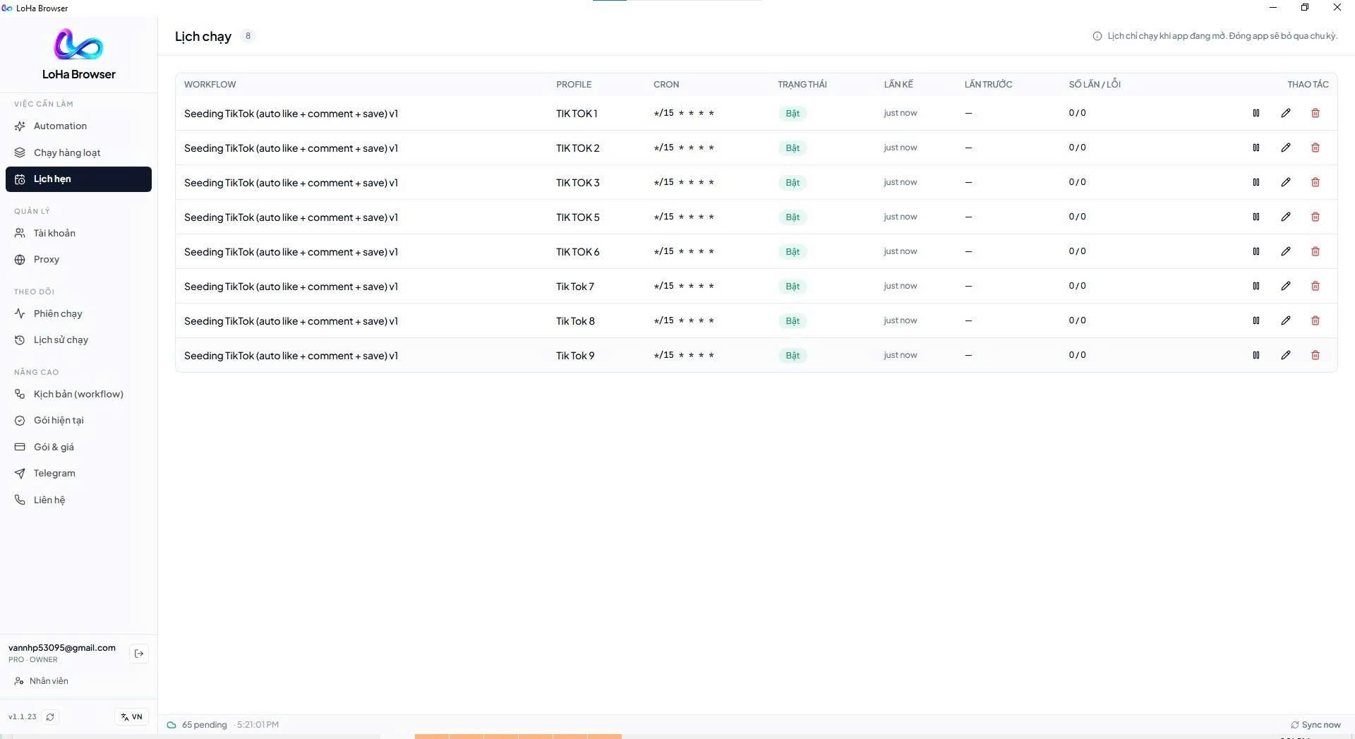Click the TRẠNG THÁI column header

802,84
